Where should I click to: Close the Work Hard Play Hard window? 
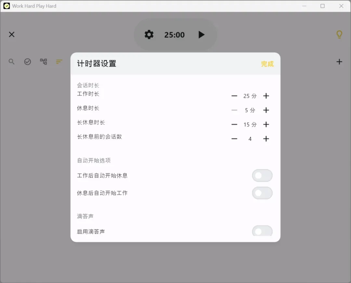pyautogui.click(x=341, y=6)
